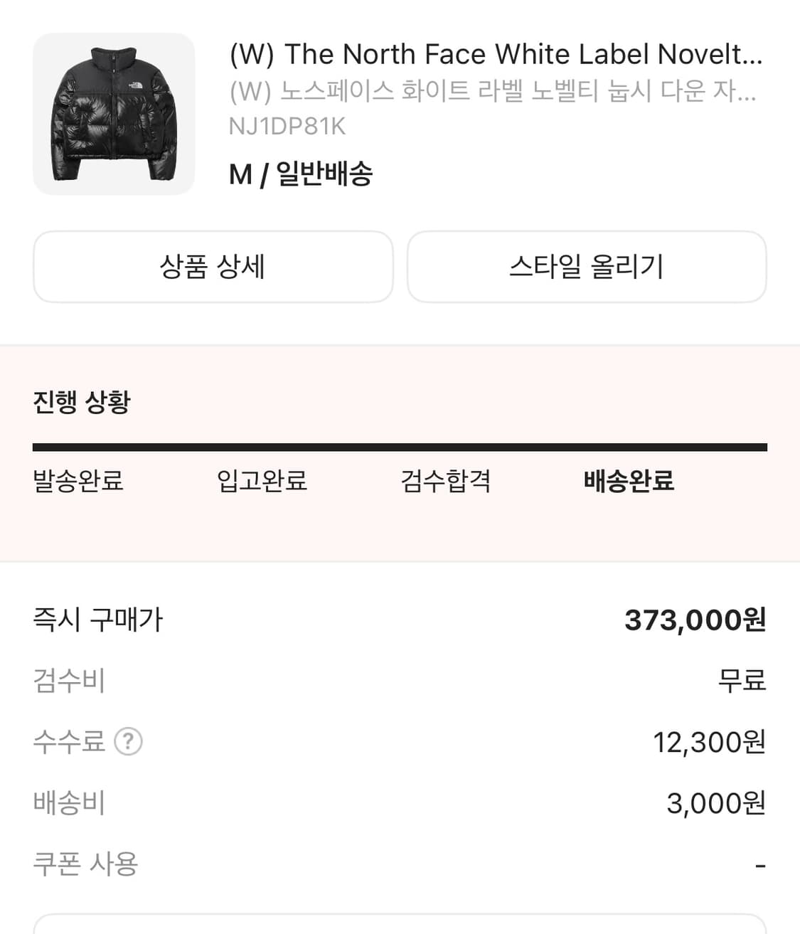
Task: Click the black progress status bar
Action: pos(400,447)
